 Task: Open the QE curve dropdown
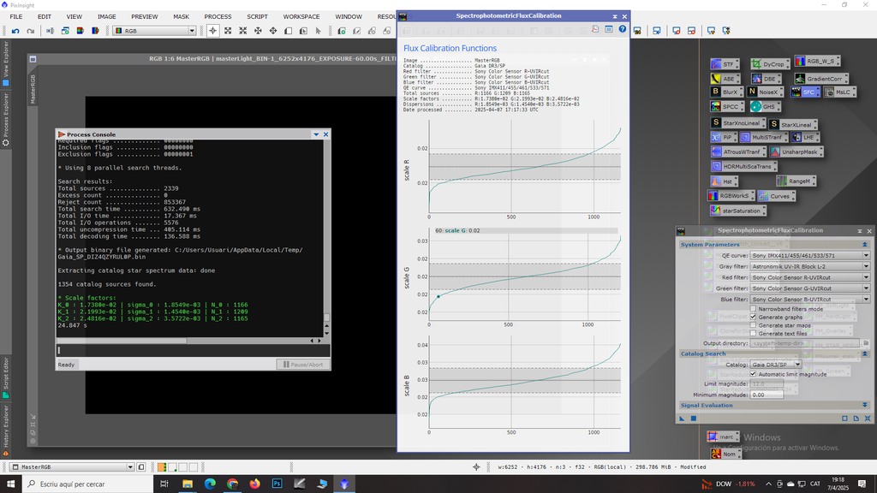pyautogui.click(x=809, y=255)
